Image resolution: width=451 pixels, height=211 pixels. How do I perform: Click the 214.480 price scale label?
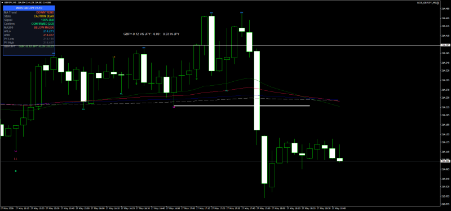click(x=445, y=8)
